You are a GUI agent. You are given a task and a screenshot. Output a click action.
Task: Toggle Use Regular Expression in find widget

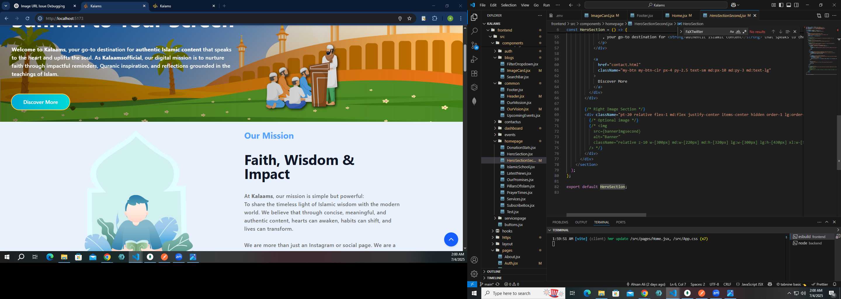(x=745, y=32)
